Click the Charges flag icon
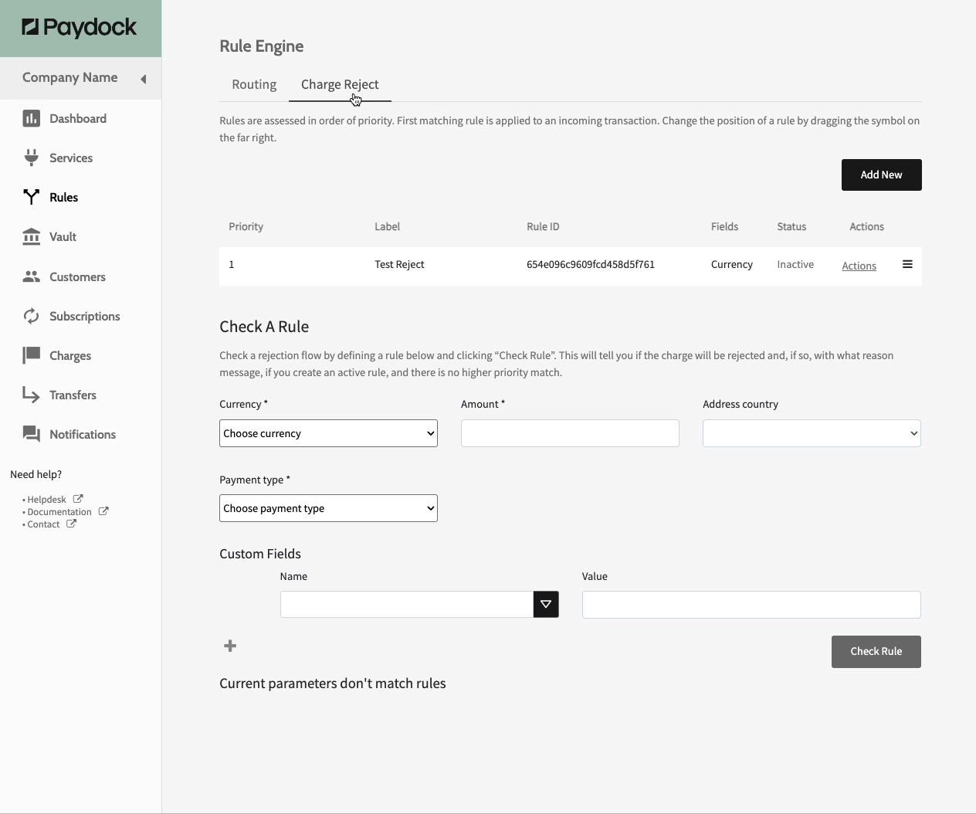Viewport: 976px width, 814px height. click(31, 355)
